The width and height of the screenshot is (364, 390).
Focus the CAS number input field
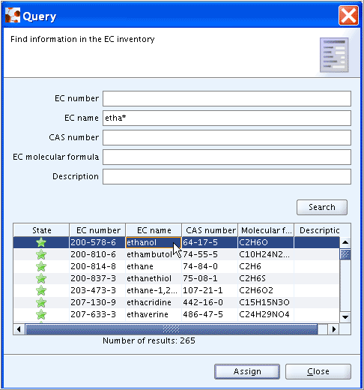point(227,137)
